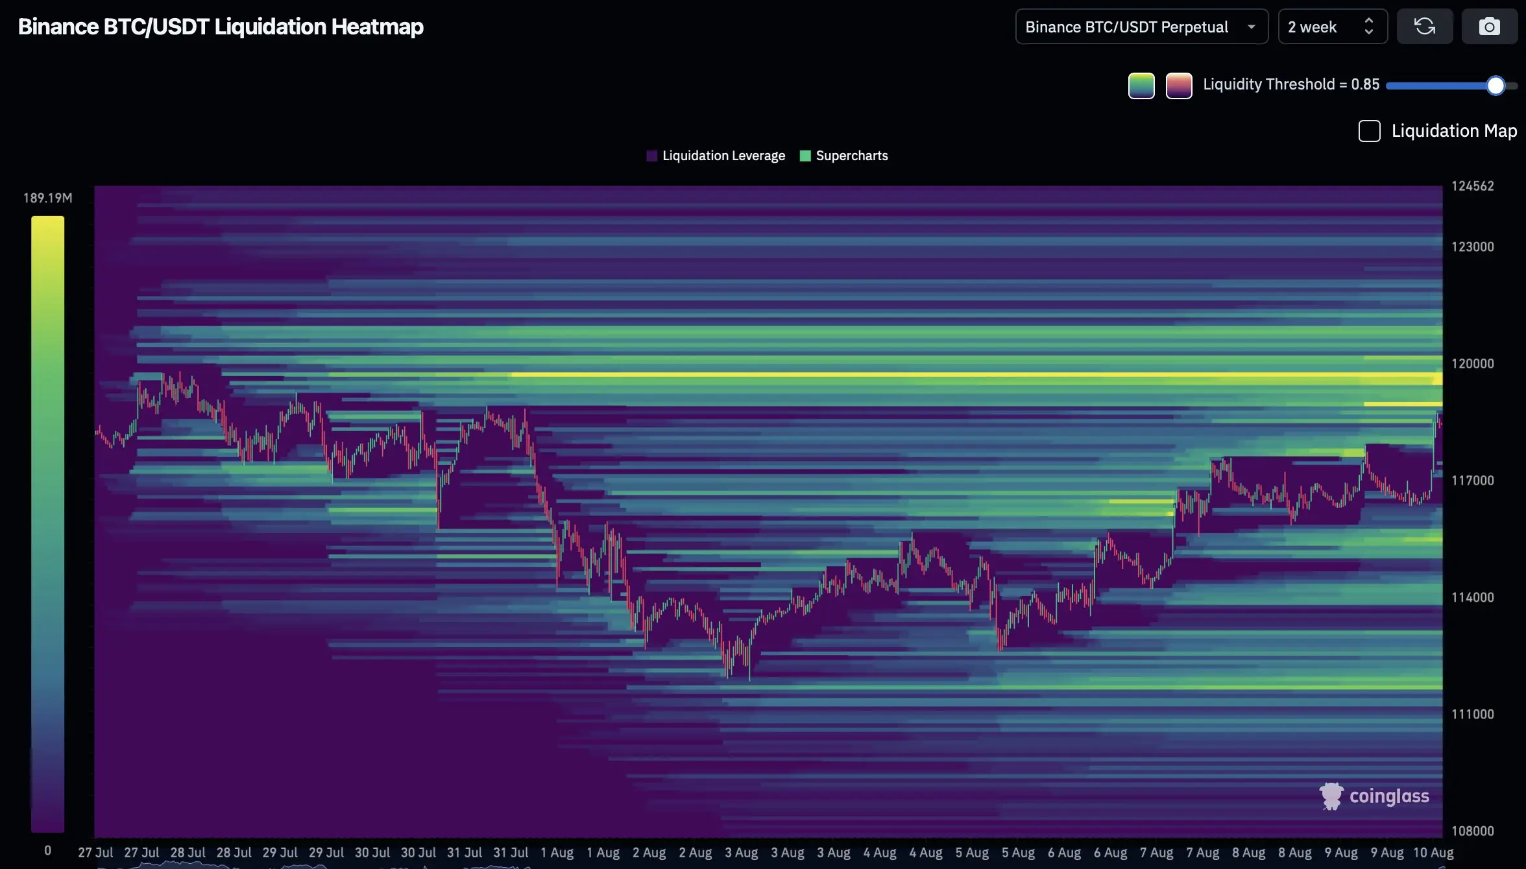The height and width of the screenshot is (869, 1526).
Task: Click the Binance BTC/USDT Liquidation Heatmap title
Action: click(x=221, y=27)
